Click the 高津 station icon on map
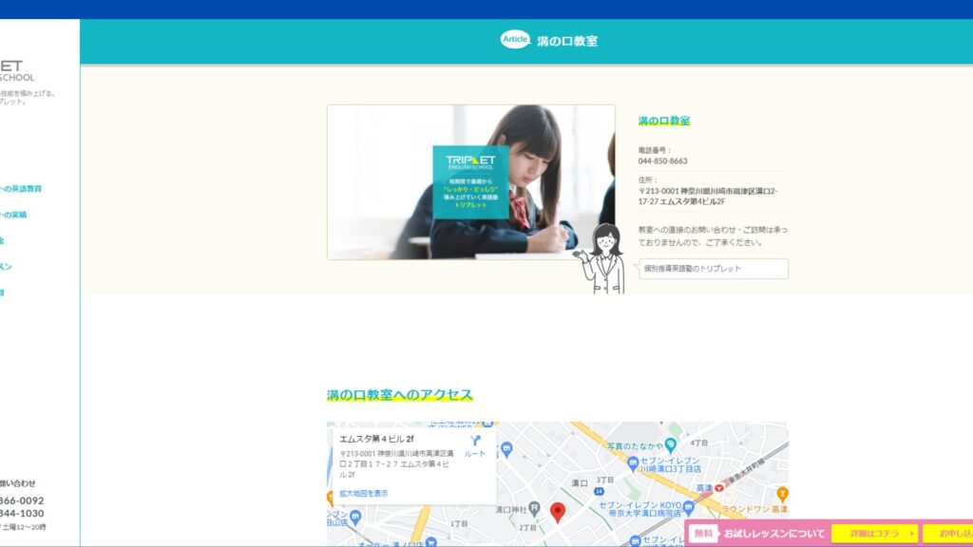 click(719, 488)
